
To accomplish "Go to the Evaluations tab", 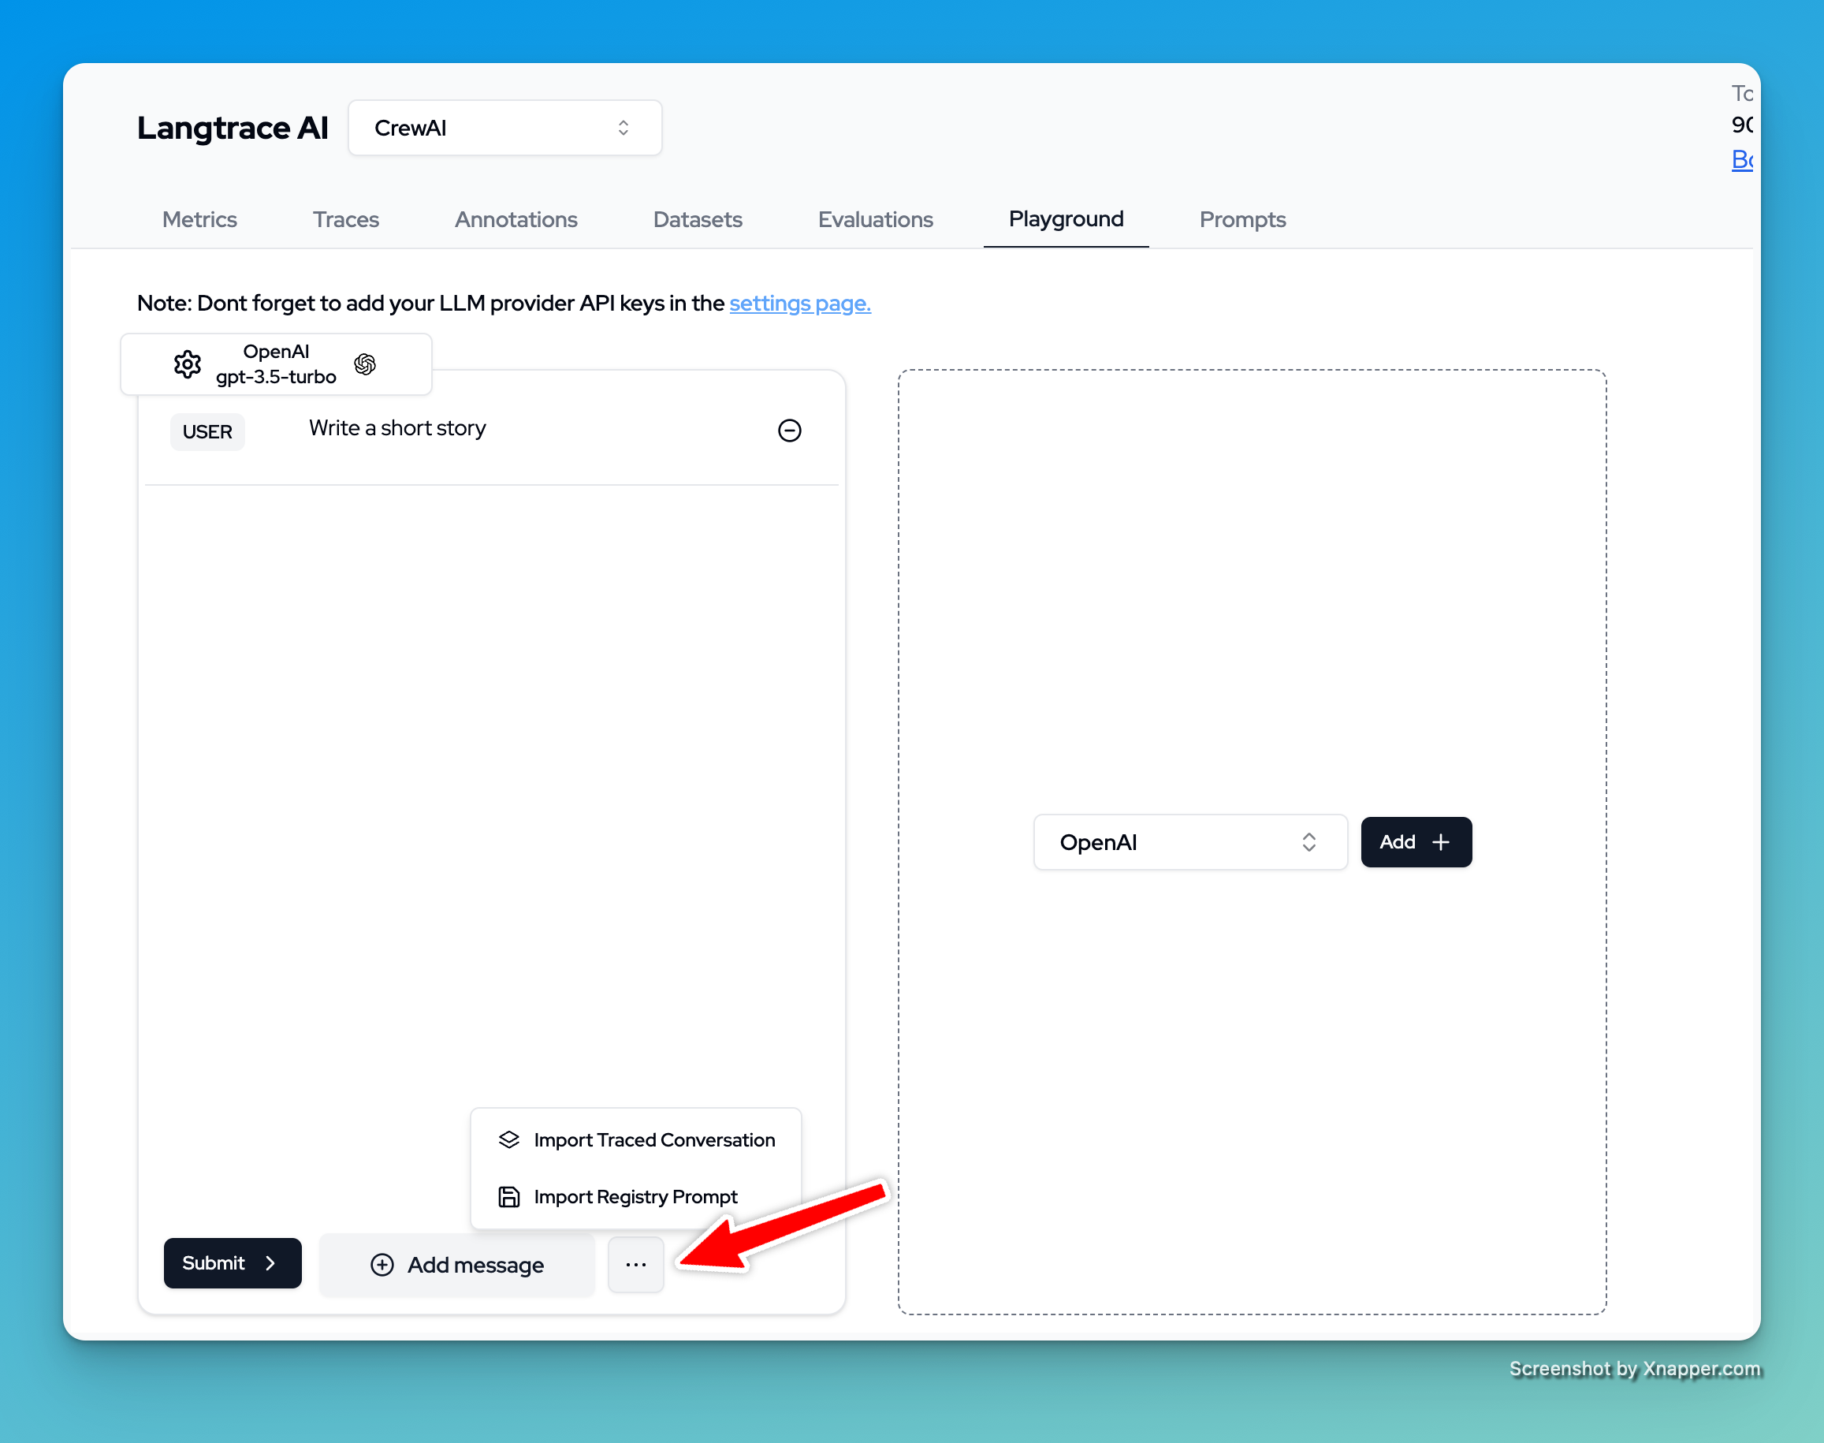I will coord(875,220).
